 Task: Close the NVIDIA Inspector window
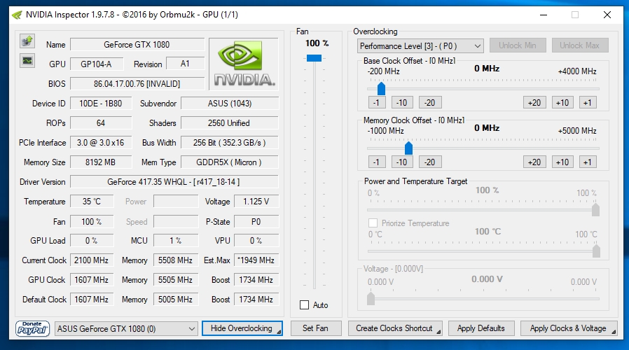tap(607, 15)
